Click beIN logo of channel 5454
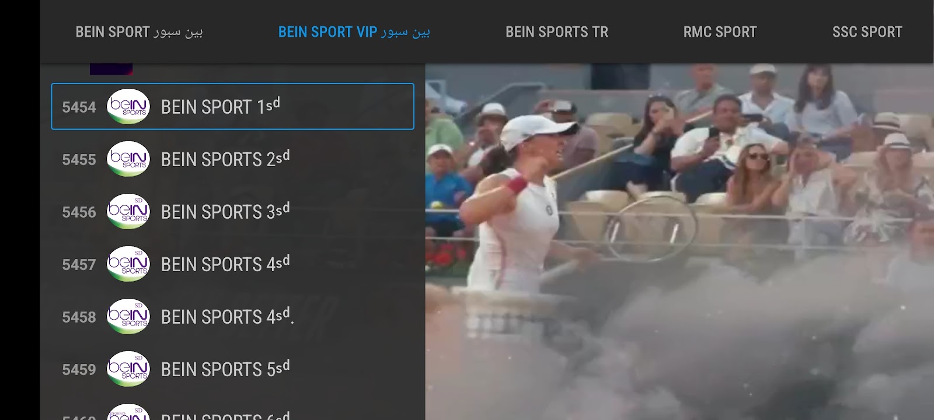Image resolution: width=934 pixels, height=420 pixels. tap(128, 106)
